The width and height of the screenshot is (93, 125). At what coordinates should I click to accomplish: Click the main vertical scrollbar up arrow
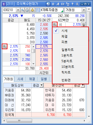(x=89, y=9)
